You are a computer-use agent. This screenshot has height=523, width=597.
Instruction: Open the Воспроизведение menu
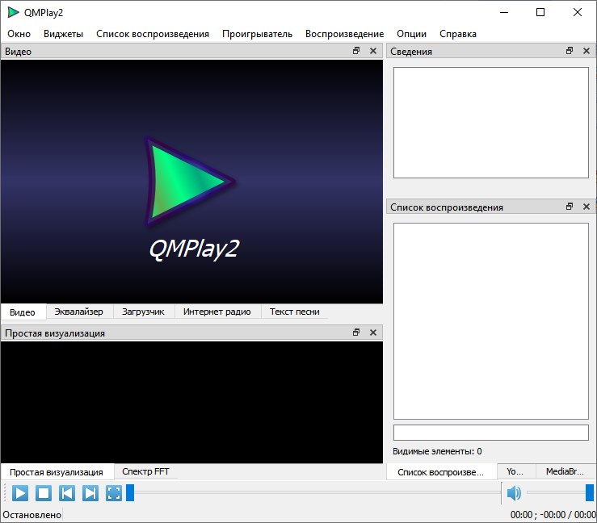click(x=345, y=34)
